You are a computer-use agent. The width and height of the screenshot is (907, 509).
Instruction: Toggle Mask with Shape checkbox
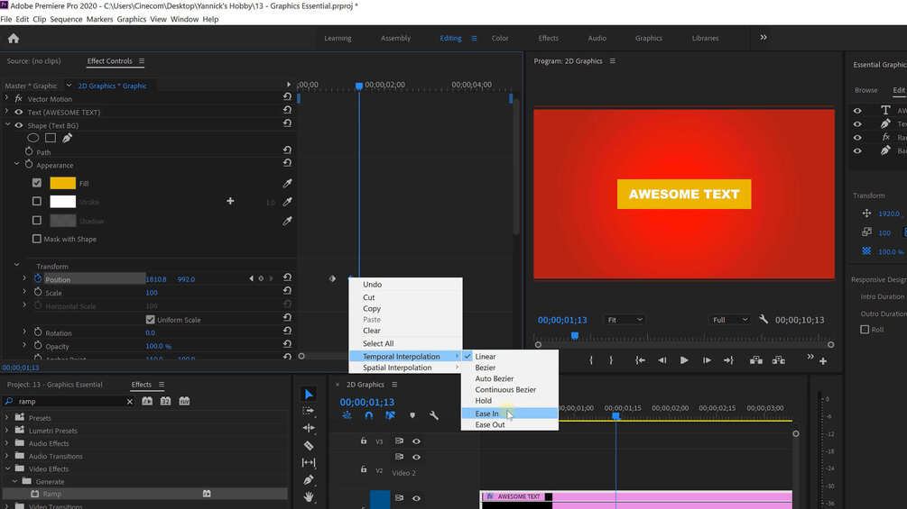(37, 239)
